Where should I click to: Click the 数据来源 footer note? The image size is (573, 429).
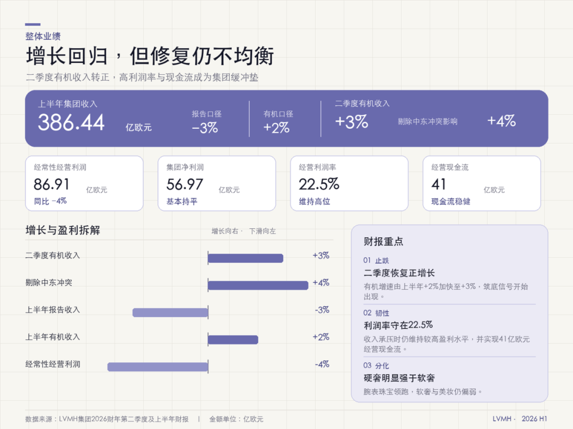[107, 419]
